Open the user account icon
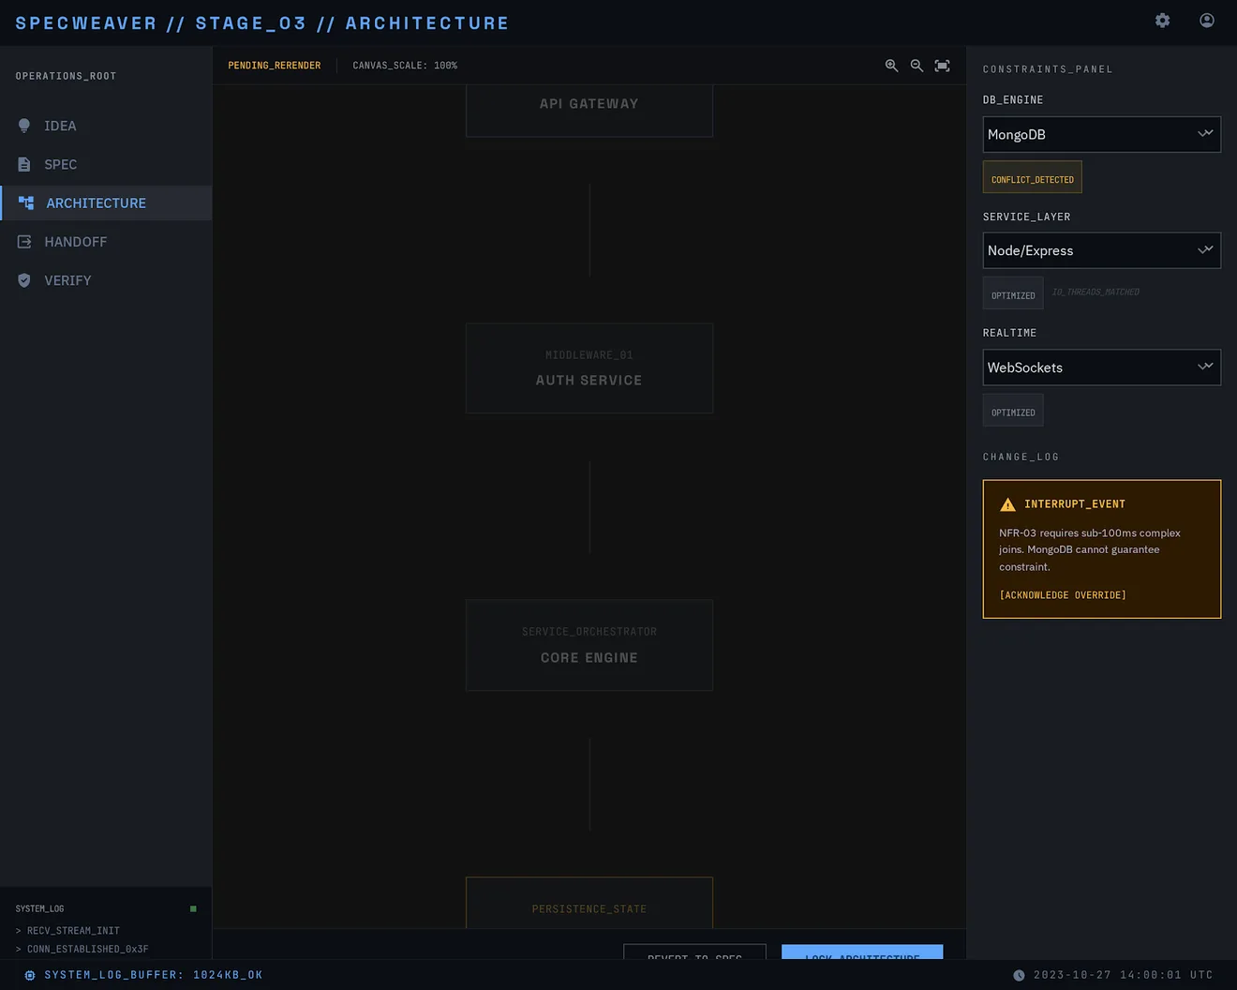The image size is (1237, 990). tap(1207, 21)
